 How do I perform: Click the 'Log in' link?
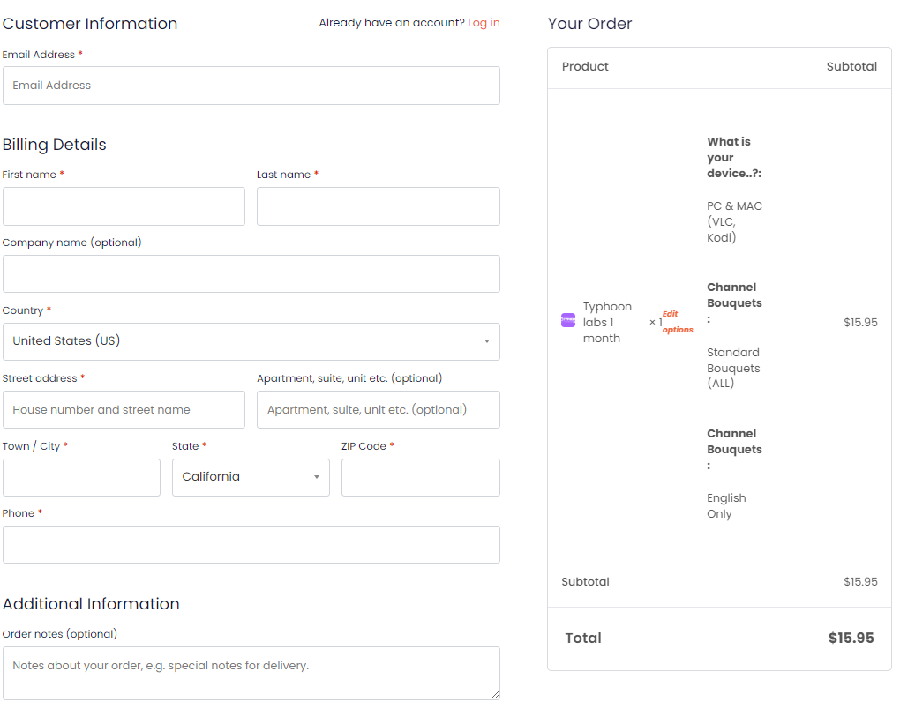click(484, 23)
